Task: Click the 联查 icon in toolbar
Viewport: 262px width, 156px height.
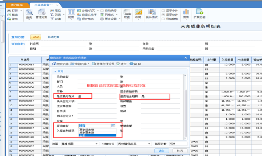Action: [127, 12]
